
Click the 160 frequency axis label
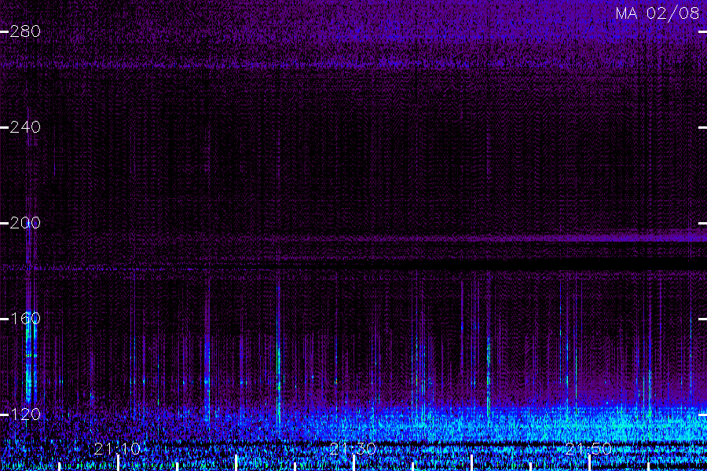pos(25,319)
